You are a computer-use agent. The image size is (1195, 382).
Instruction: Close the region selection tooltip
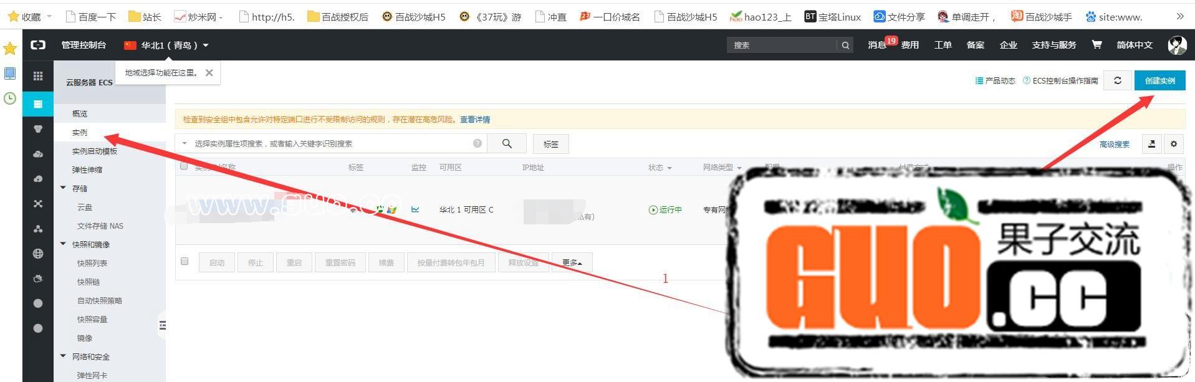tap(209, 72)
